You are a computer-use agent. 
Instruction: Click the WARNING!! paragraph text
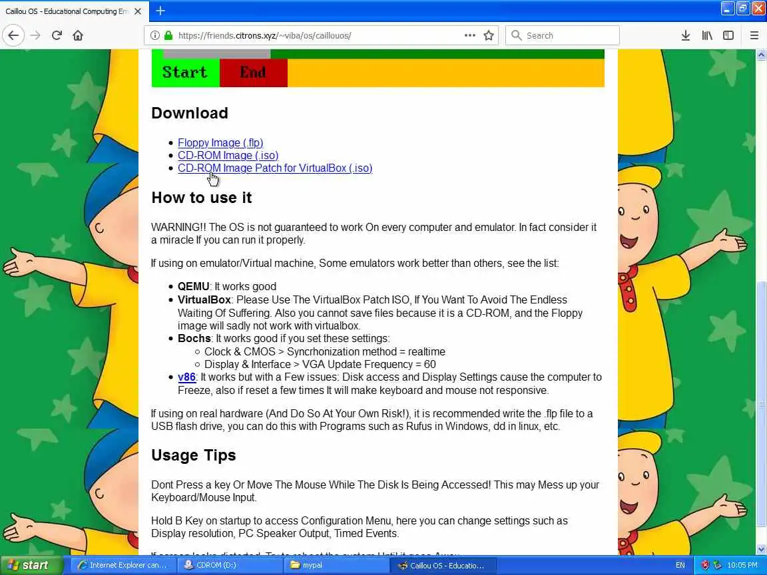tap(374, 234)
